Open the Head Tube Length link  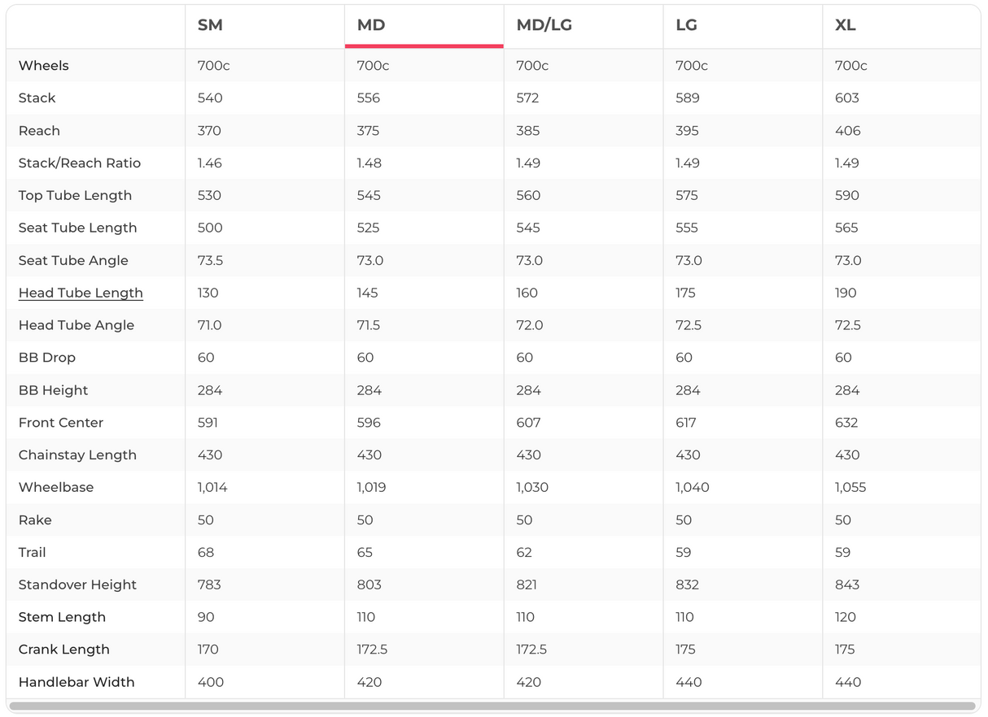pyautogui.click(x=81, y=293)
